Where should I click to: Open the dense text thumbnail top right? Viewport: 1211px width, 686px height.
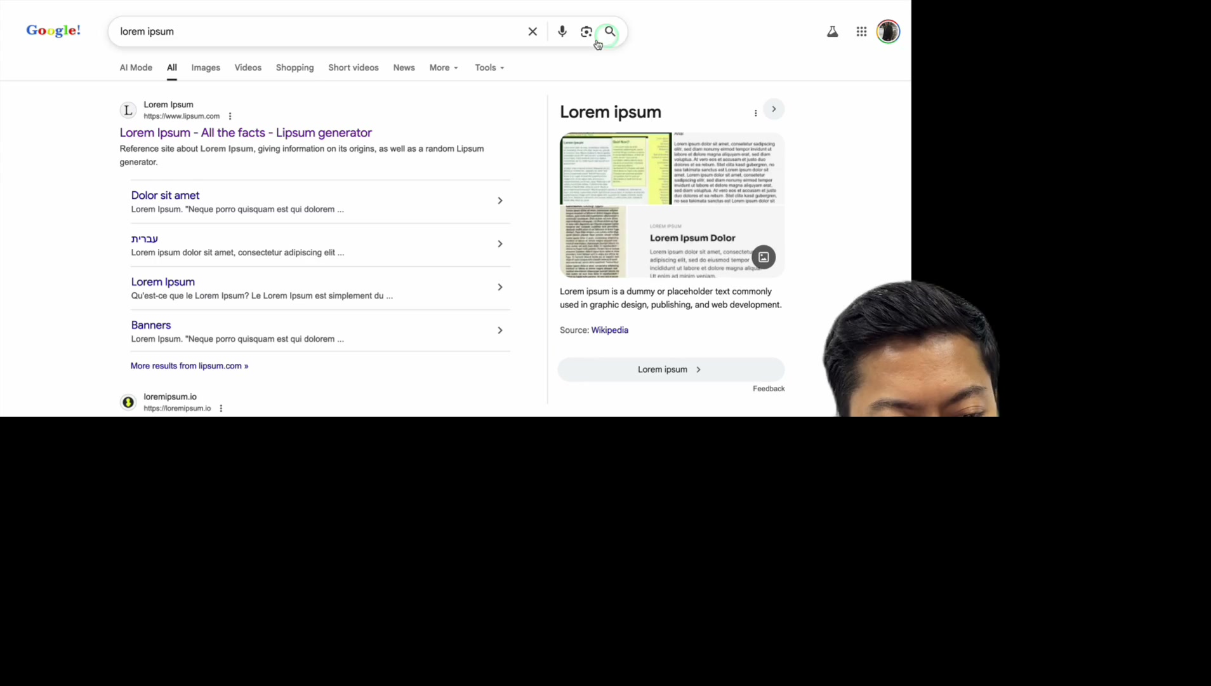tap(729, 168)
